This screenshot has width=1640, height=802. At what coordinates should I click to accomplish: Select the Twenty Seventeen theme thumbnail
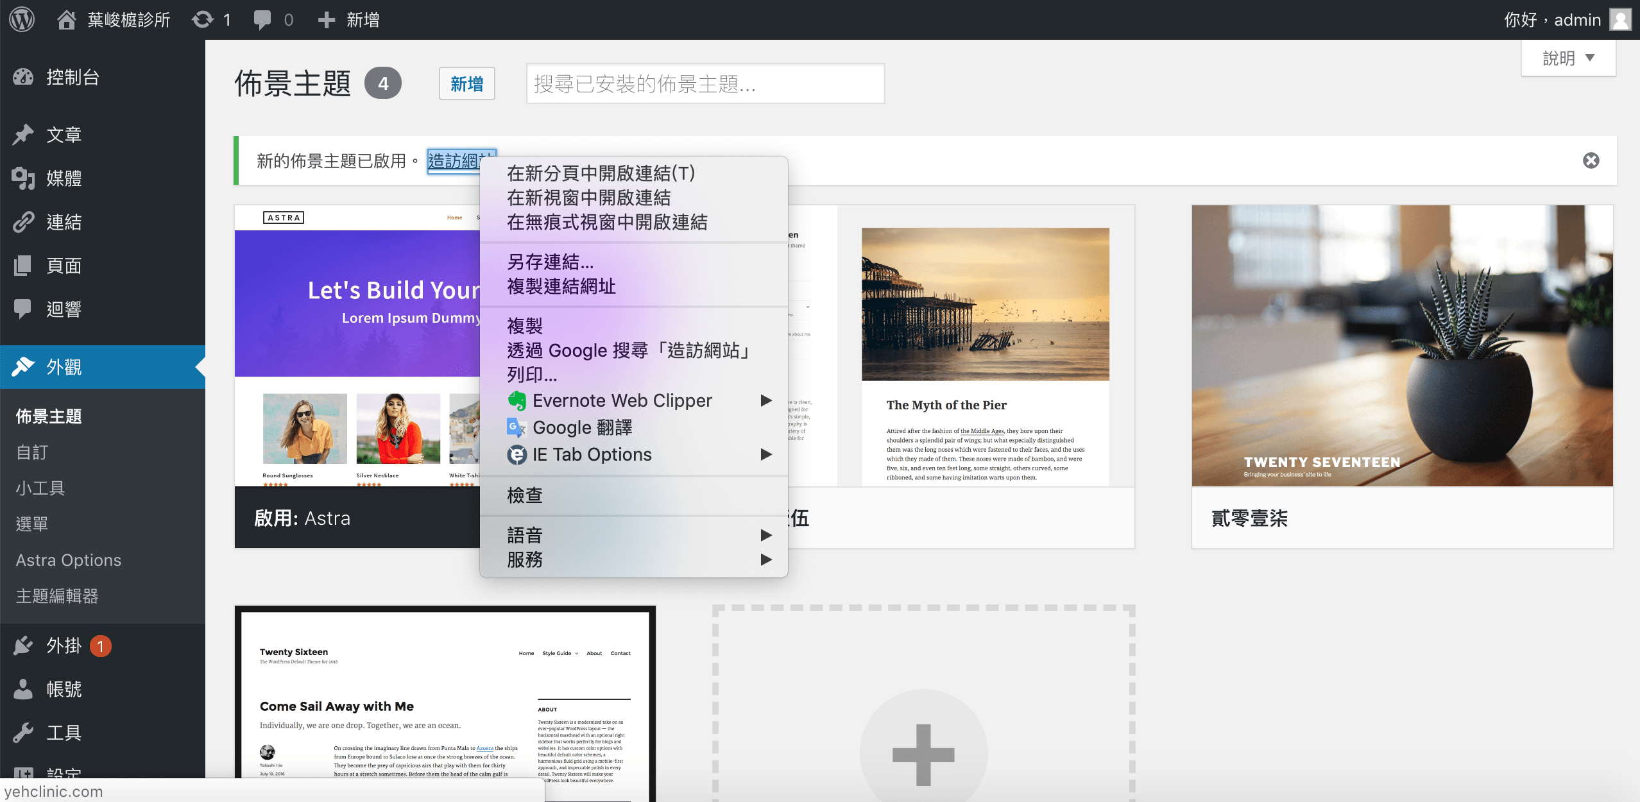pyautogui.click(x=1402, y=345)
